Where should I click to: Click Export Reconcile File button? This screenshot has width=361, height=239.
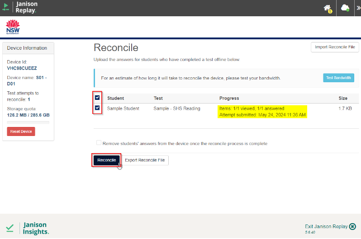(145, 160)
